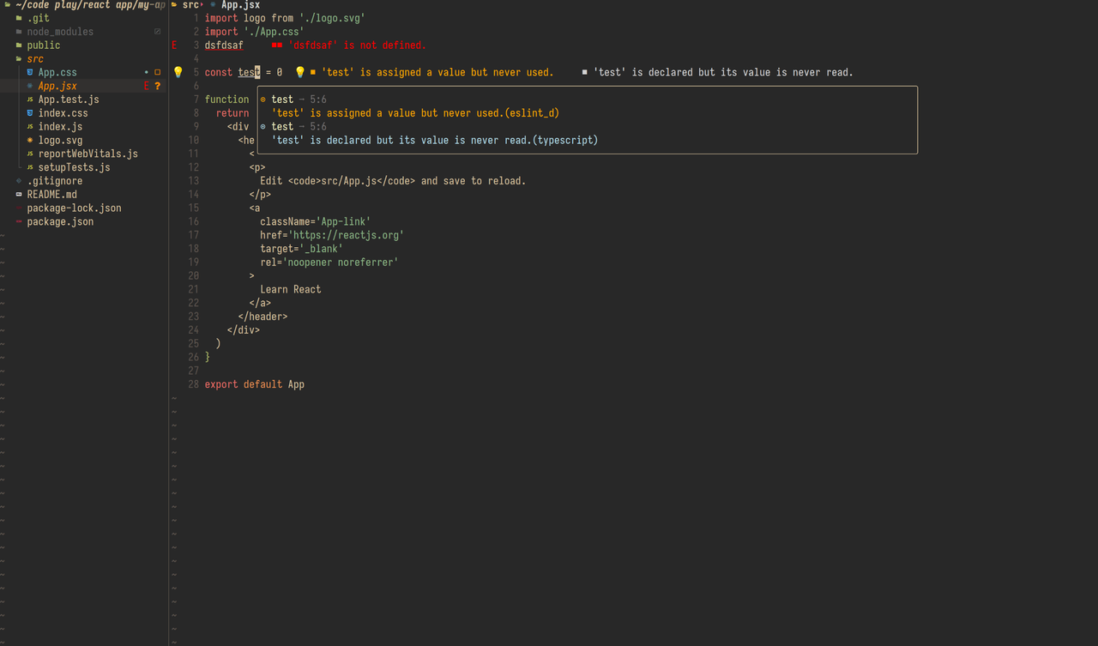Click the modified dot indicator next to App.css
This screenshot has height=646, width=1098.
point(146,72)
